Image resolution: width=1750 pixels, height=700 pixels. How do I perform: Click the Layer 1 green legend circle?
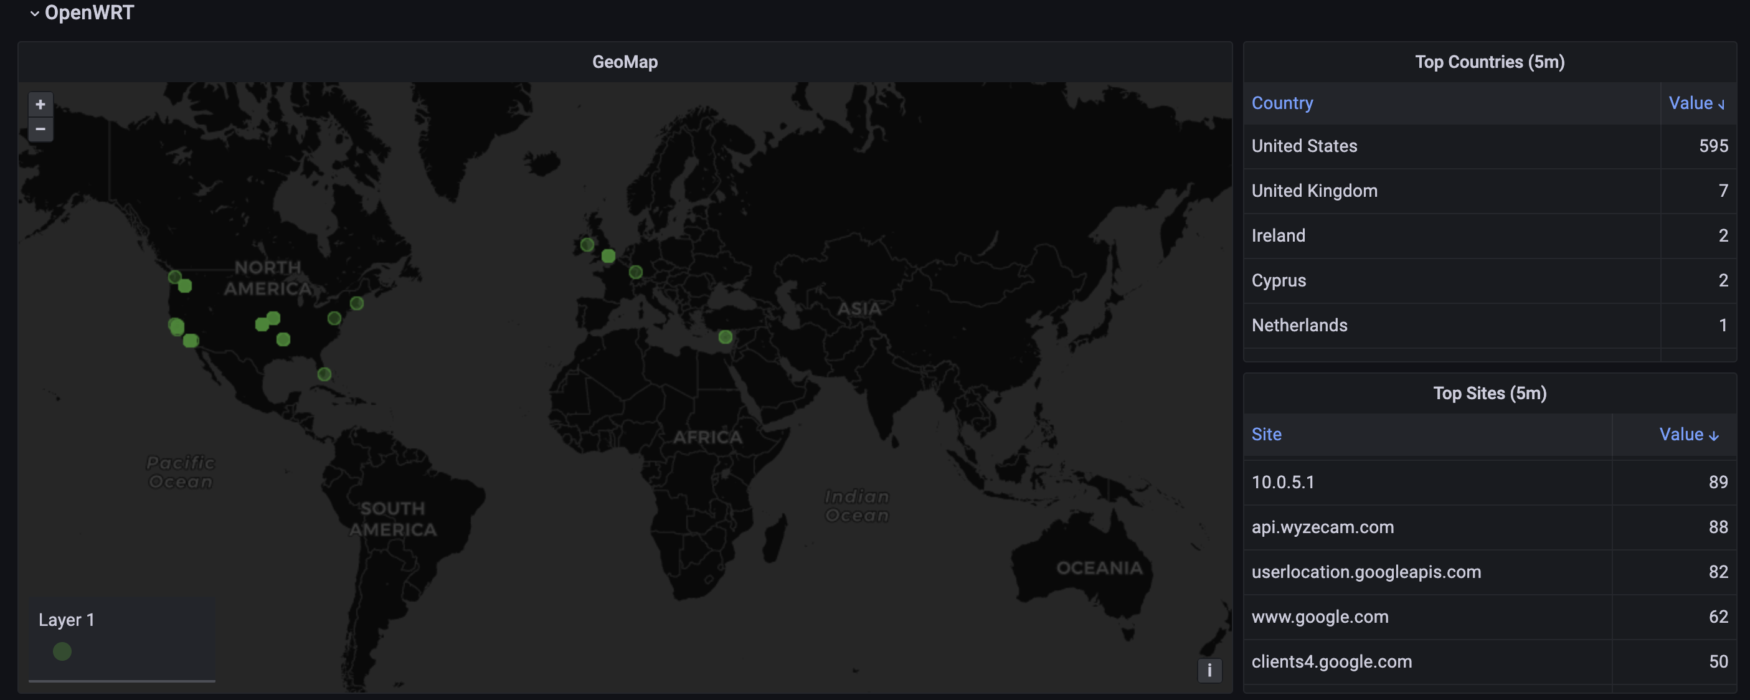coord(62,651)
